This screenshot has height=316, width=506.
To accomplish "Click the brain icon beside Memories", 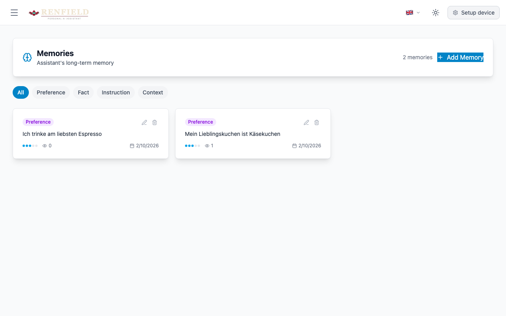I will coord(27,57).
